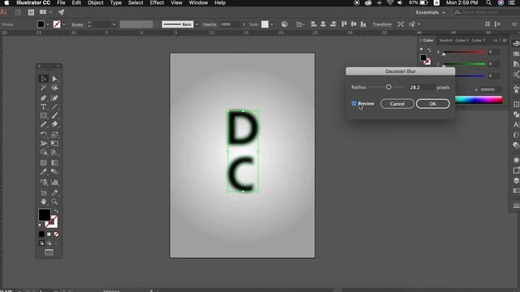Adjust the Gaussian Blur Radius slider handle
Image resolution: width=520 pixels, height=292 pixels.
point(388,87)
